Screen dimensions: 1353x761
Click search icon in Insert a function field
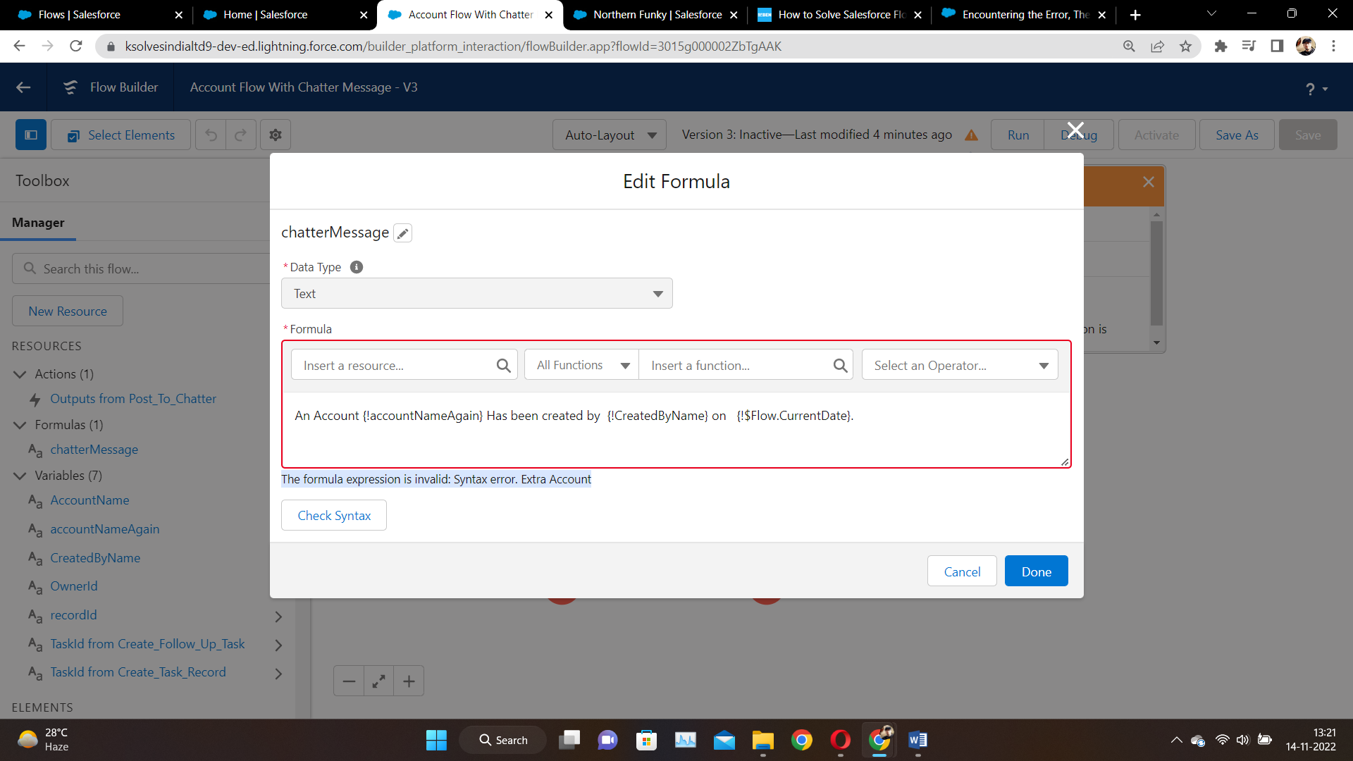[x=839, y=365]
